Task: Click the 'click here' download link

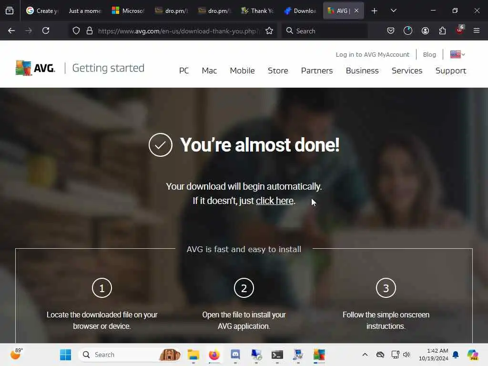Action: tap(274, 201)
